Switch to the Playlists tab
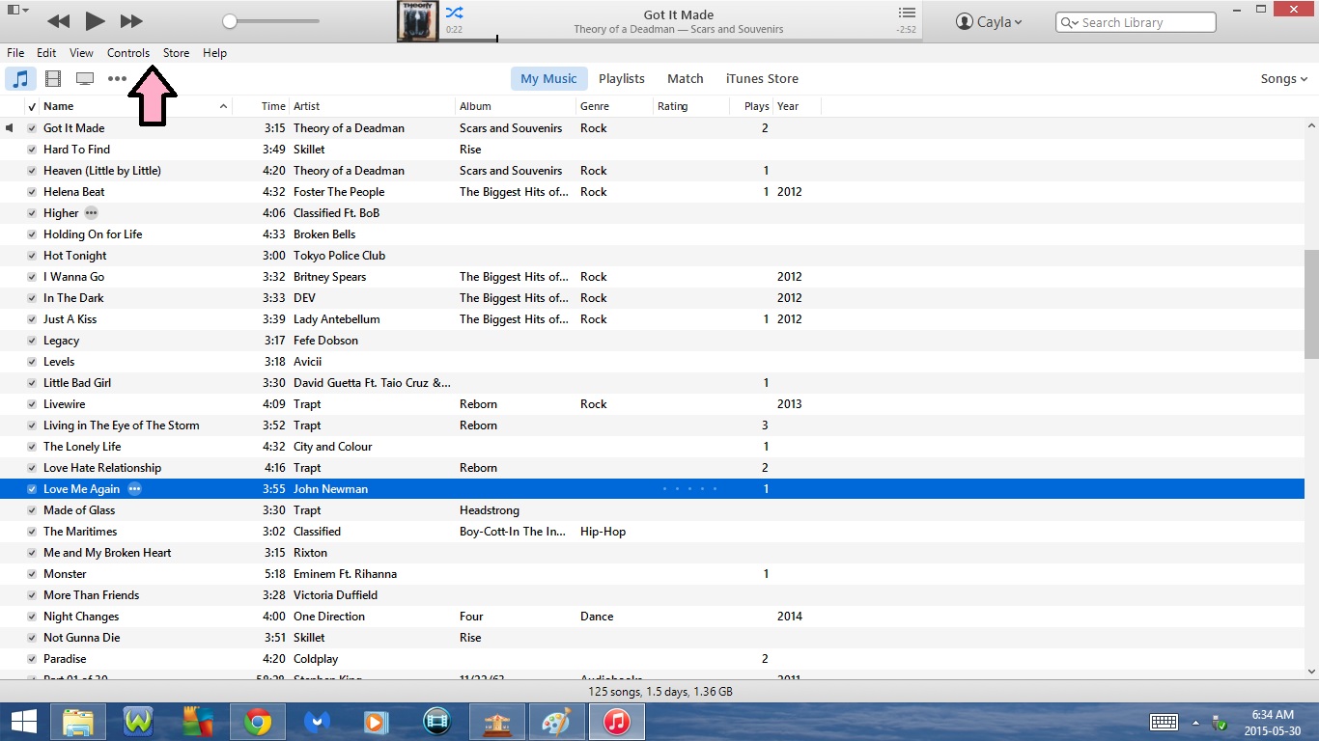Screen dimensions: 1319x741 [622, 79]
